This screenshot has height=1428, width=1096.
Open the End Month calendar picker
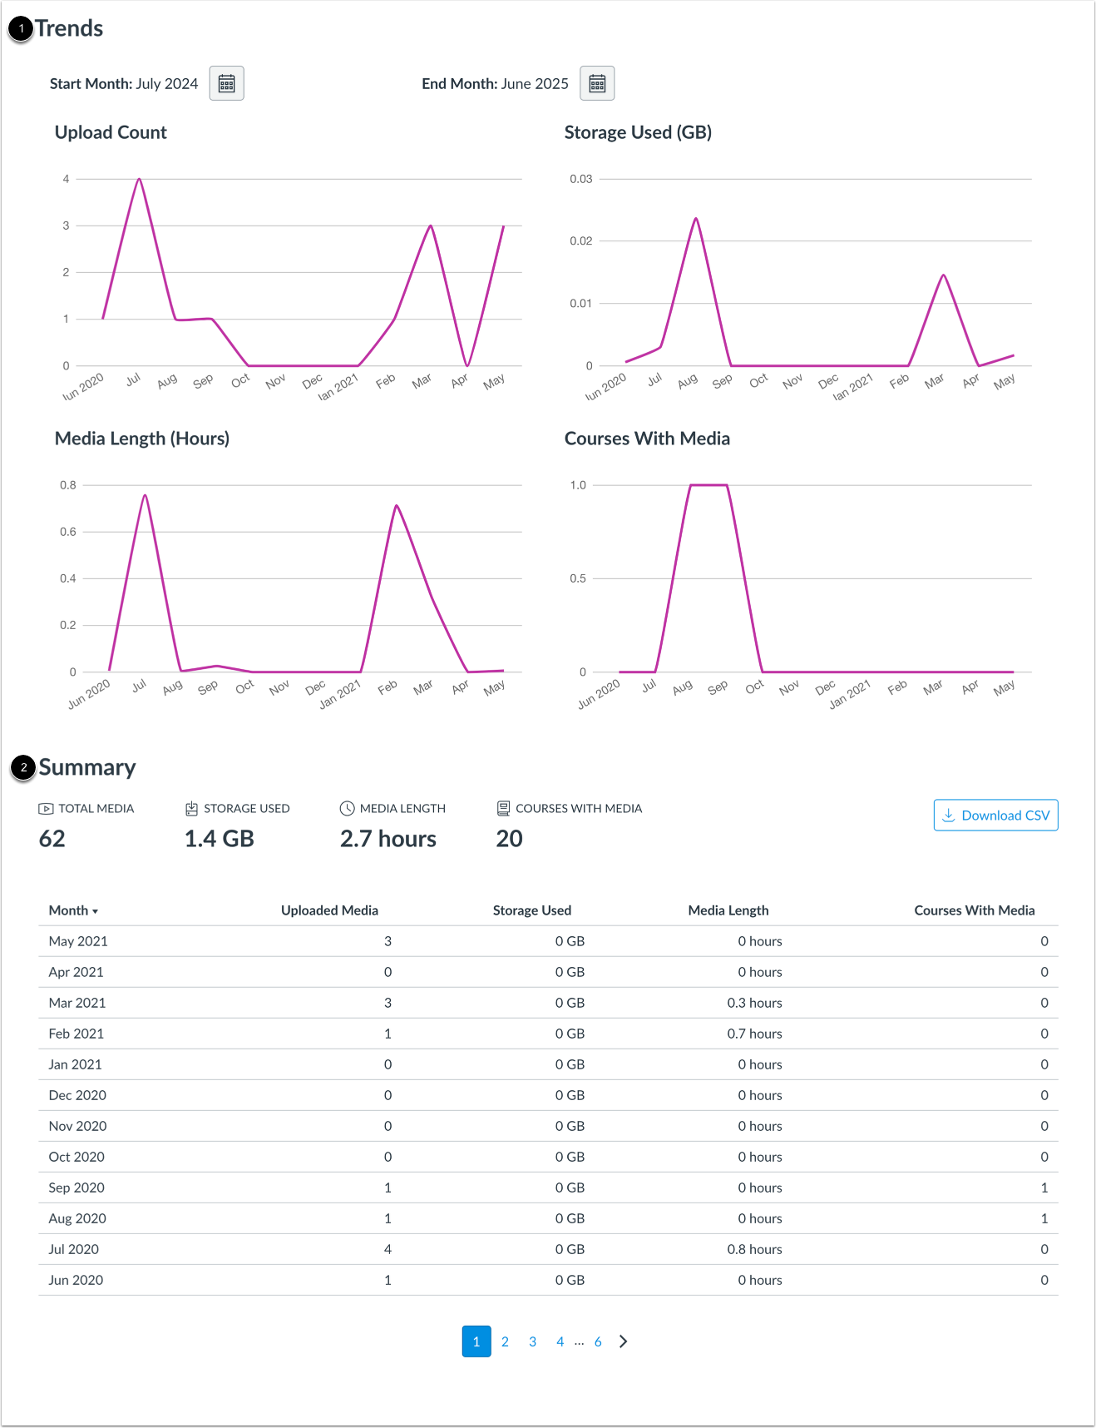click(597, 82)
